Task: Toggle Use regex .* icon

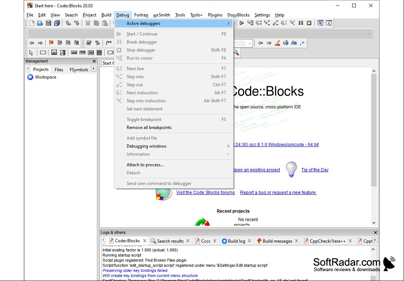Action: (x=302, y=43)
